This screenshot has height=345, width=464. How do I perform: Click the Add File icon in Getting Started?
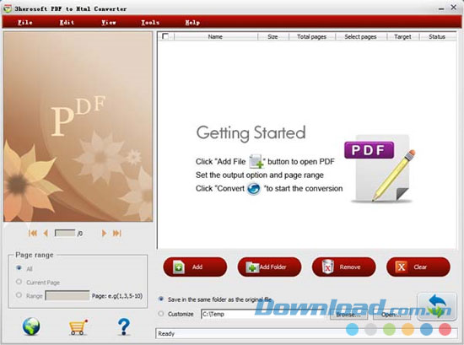coord(256,162)
